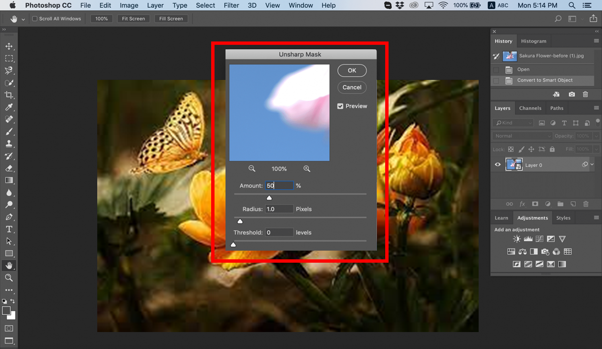Open the layer filter Kind dropdown
The image size is (602, 349).
(512, 122)
